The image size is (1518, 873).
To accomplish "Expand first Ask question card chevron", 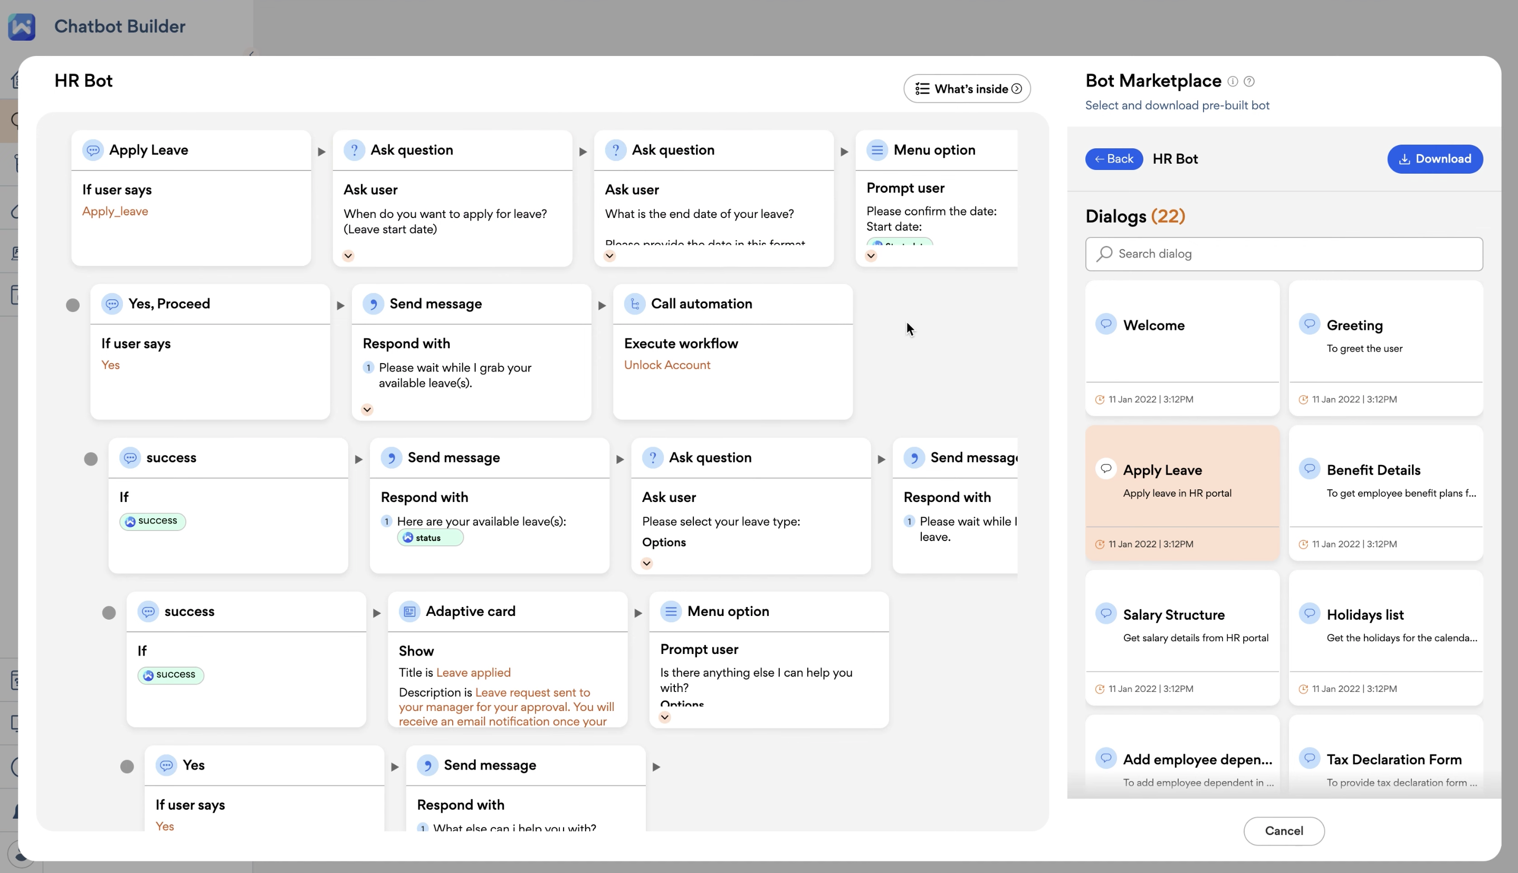I will (x=348, y=256).
